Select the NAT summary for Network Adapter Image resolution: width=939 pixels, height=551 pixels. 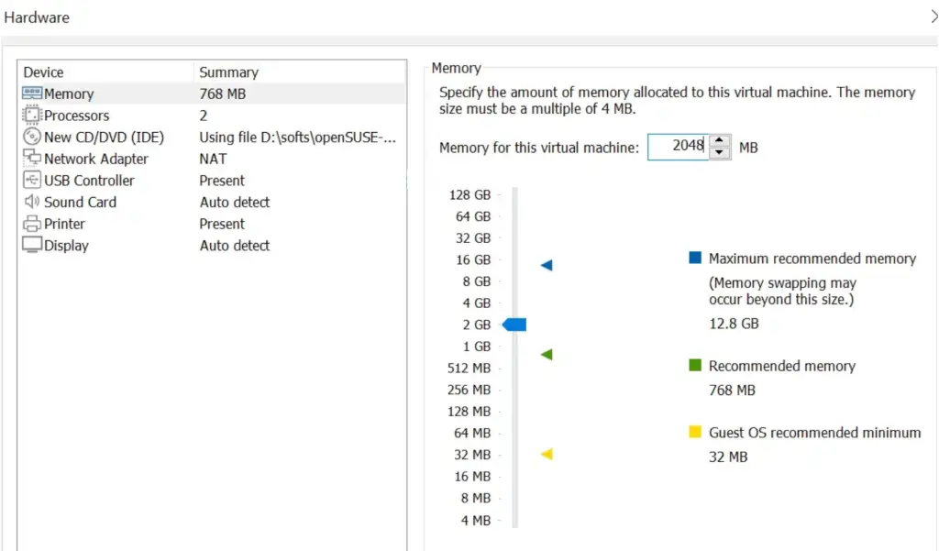(213, 159)
